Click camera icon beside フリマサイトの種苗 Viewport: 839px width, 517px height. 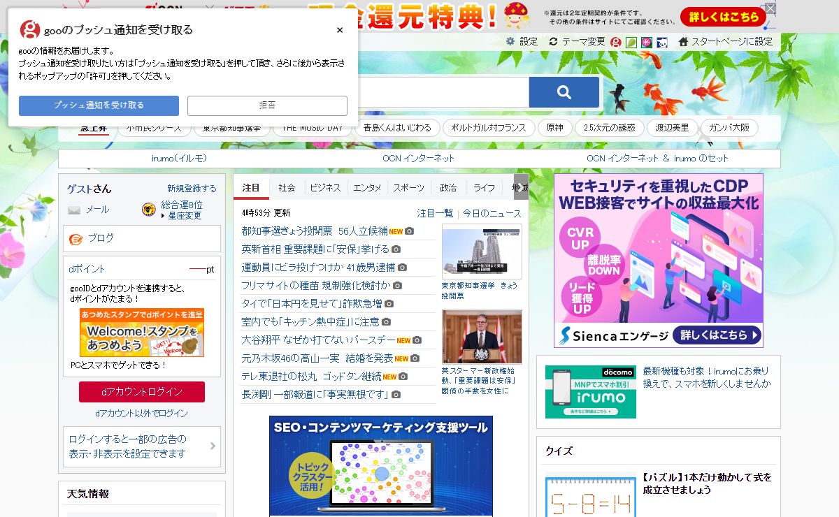[398, 286]
